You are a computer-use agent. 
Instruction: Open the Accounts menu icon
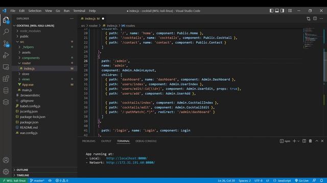6,160
